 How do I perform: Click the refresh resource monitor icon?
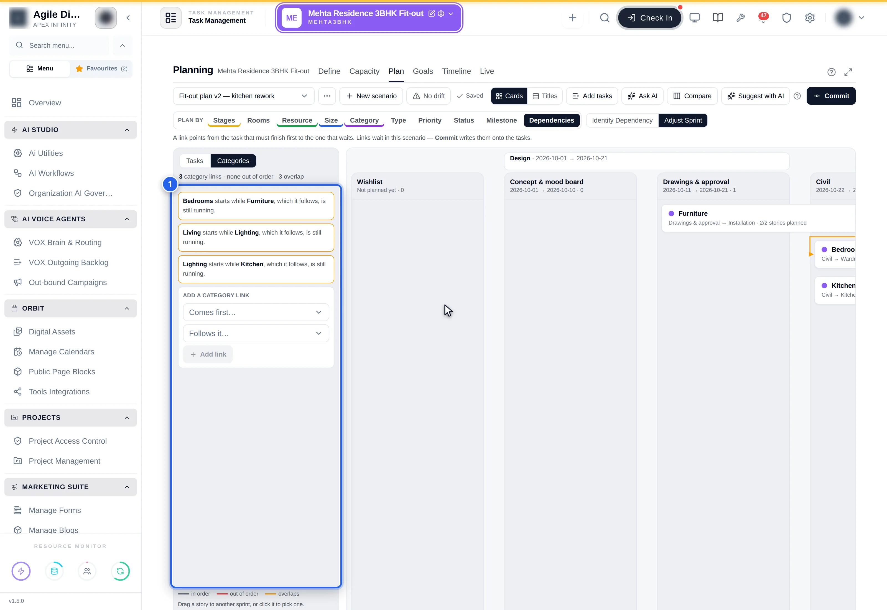click(120, 571)
